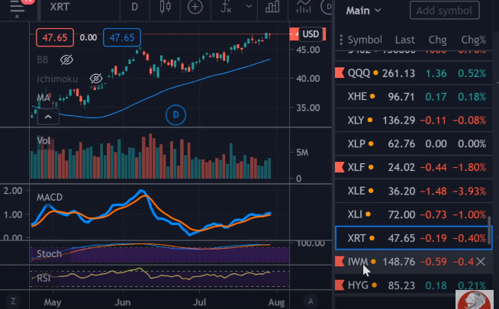Open the bar chart financials icon
This screenshot has width=499, height=309.
click(x=272, y=7)
